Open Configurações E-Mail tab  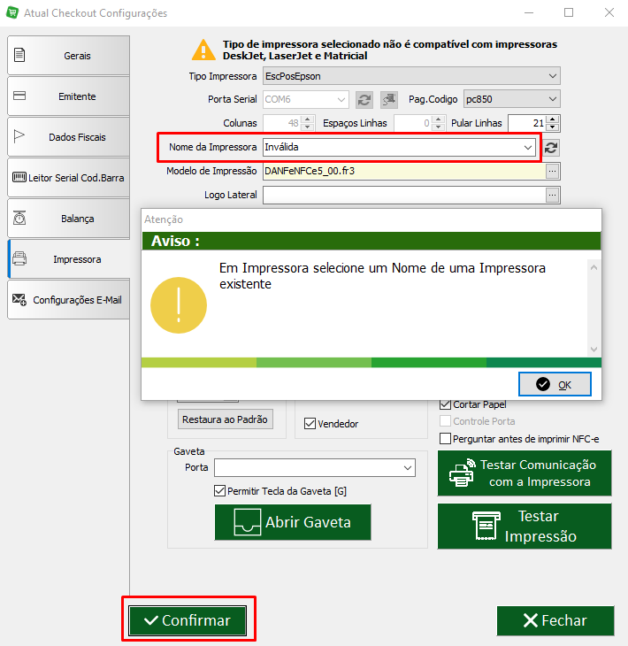point(68,300)
